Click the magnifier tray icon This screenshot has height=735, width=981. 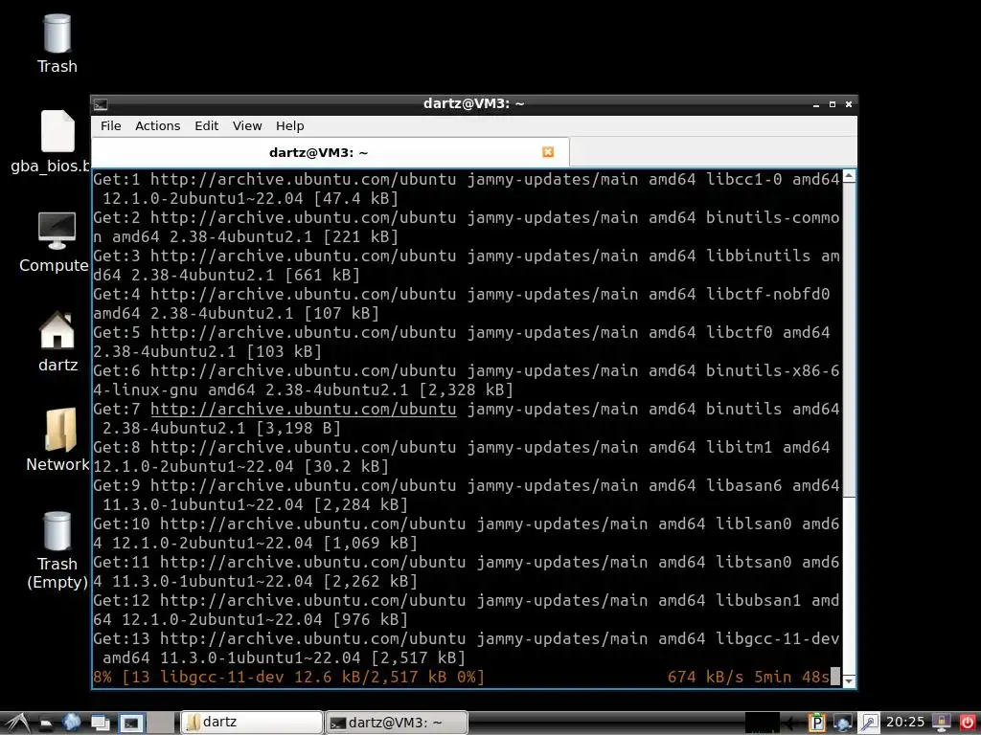point(869,724)
